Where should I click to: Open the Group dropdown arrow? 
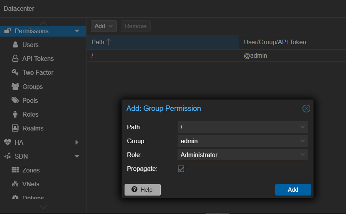coord(302,141)
